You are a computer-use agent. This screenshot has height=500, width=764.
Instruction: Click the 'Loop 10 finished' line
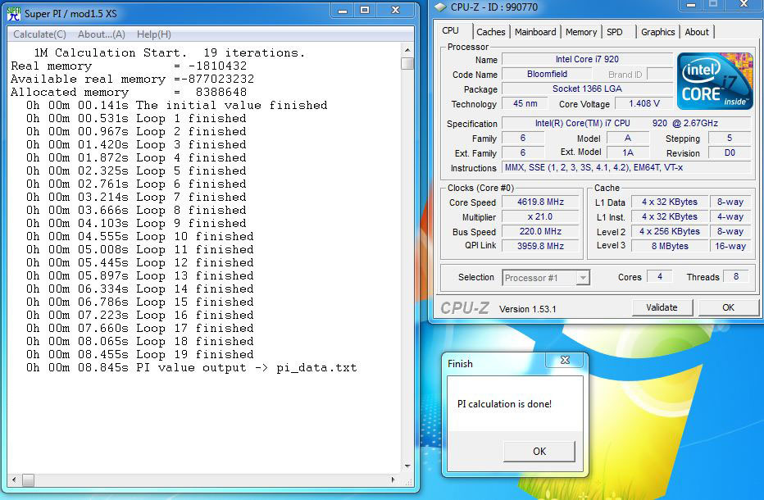pyautogui.click(x=140, y=236)
